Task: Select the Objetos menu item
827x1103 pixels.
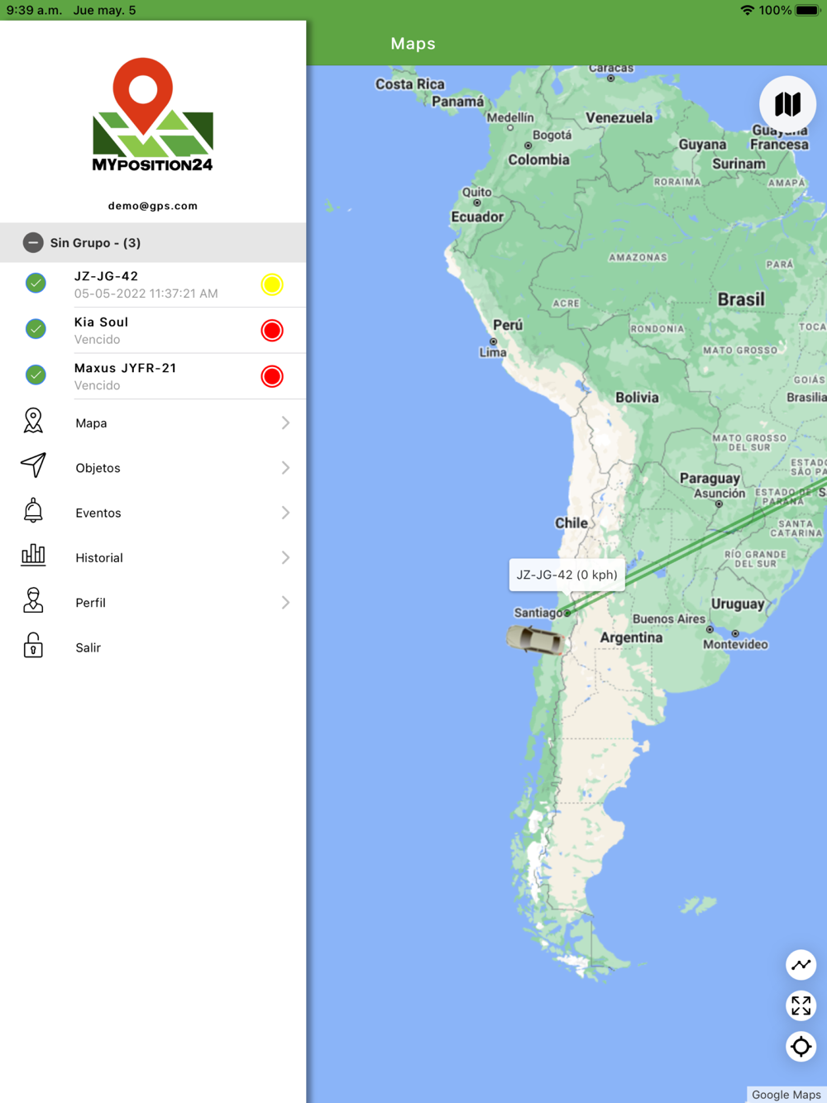Action: (x=153, y=468)
